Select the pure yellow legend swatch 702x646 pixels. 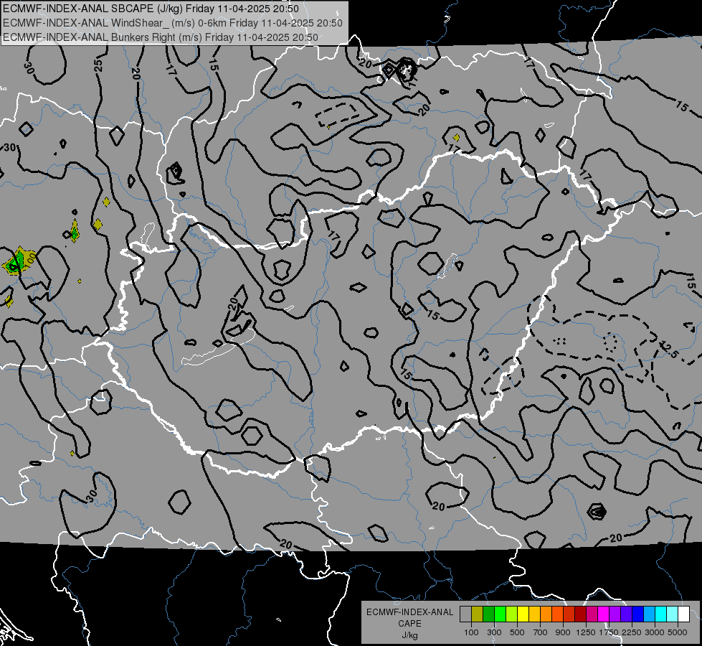point(523,614)
